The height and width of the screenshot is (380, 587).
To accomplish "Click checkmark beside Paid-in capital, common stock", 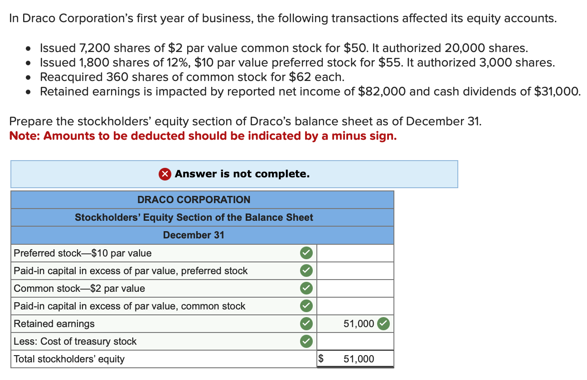I will pyautogui.click(x=306, y=306).
